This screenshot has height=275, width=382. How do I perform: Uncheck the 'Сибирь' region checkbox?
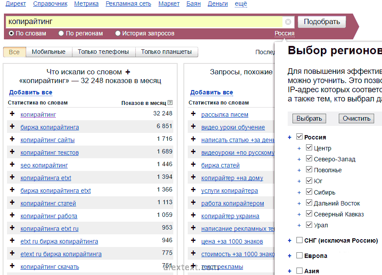(309, 192)
